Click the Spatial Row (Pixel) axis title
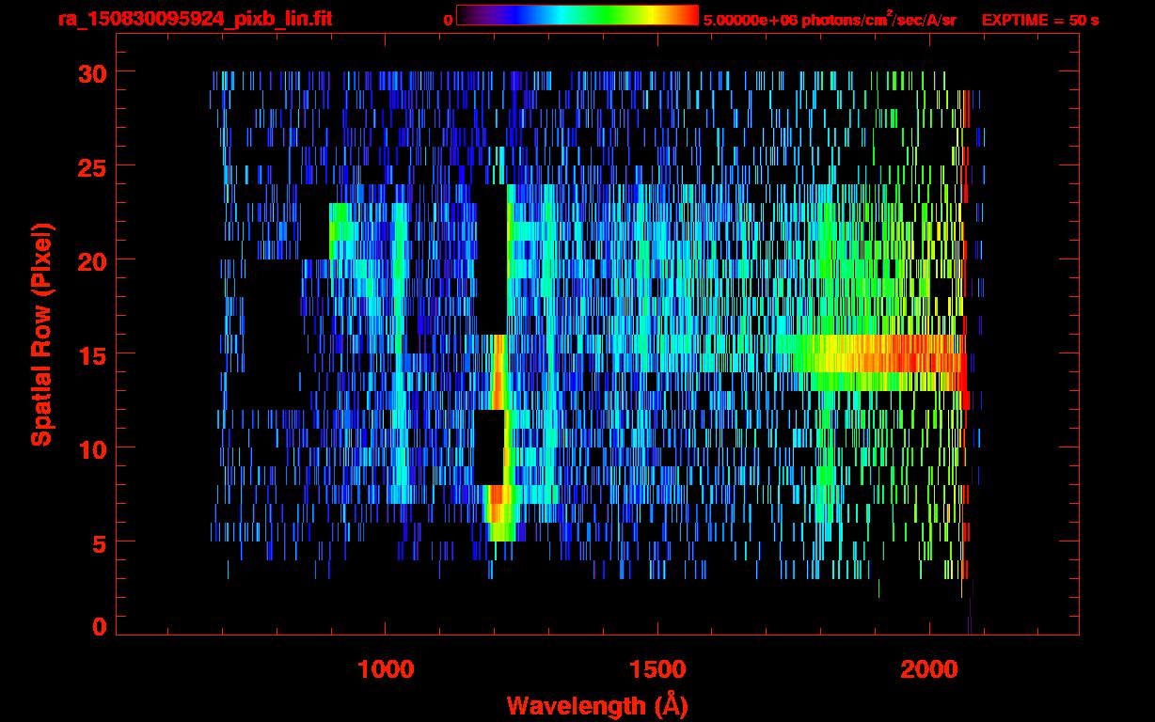 40,334
